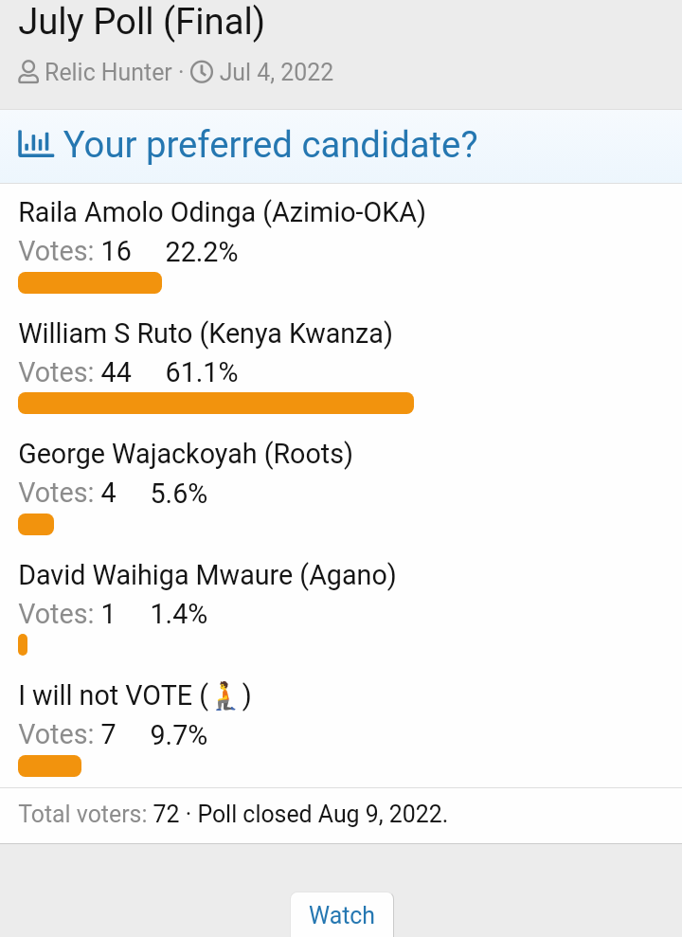Click the clock icon next to Jul 4, 2022
The height and width of the screenshot is (937, 682).
pos(202,73)
